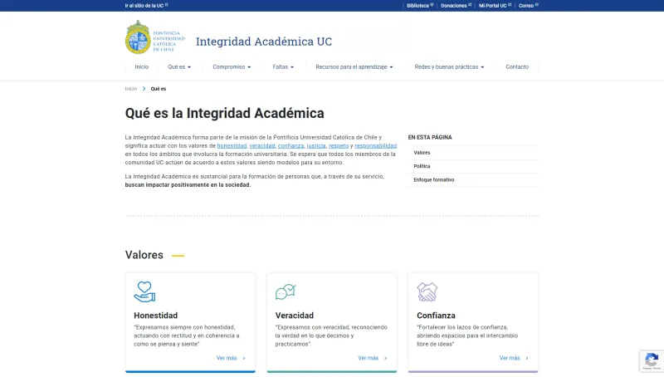Expand the Faltas dropdown menu
Viewport: 664px width, 377px height.
(x=283, y=67)
